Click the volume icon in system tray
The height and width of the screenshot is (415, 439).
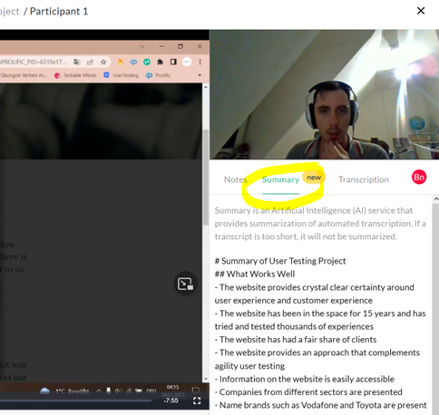[118, 391]
